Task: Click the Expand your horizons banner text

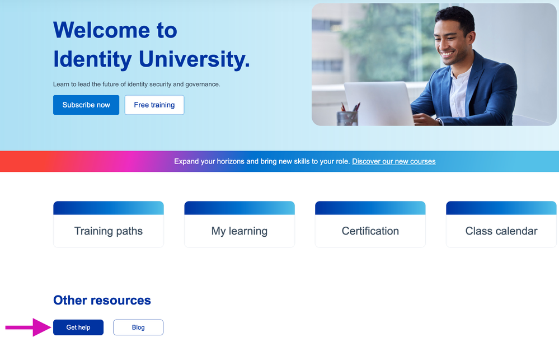Action: [262, 161]
